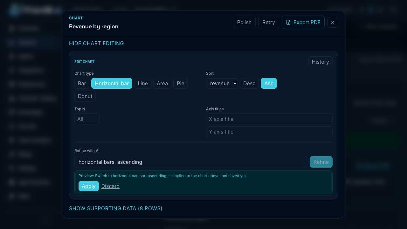The width and height of the screenshot is (407, 229).
Task: Click the Retry button
Action: [x=269, y=22]
